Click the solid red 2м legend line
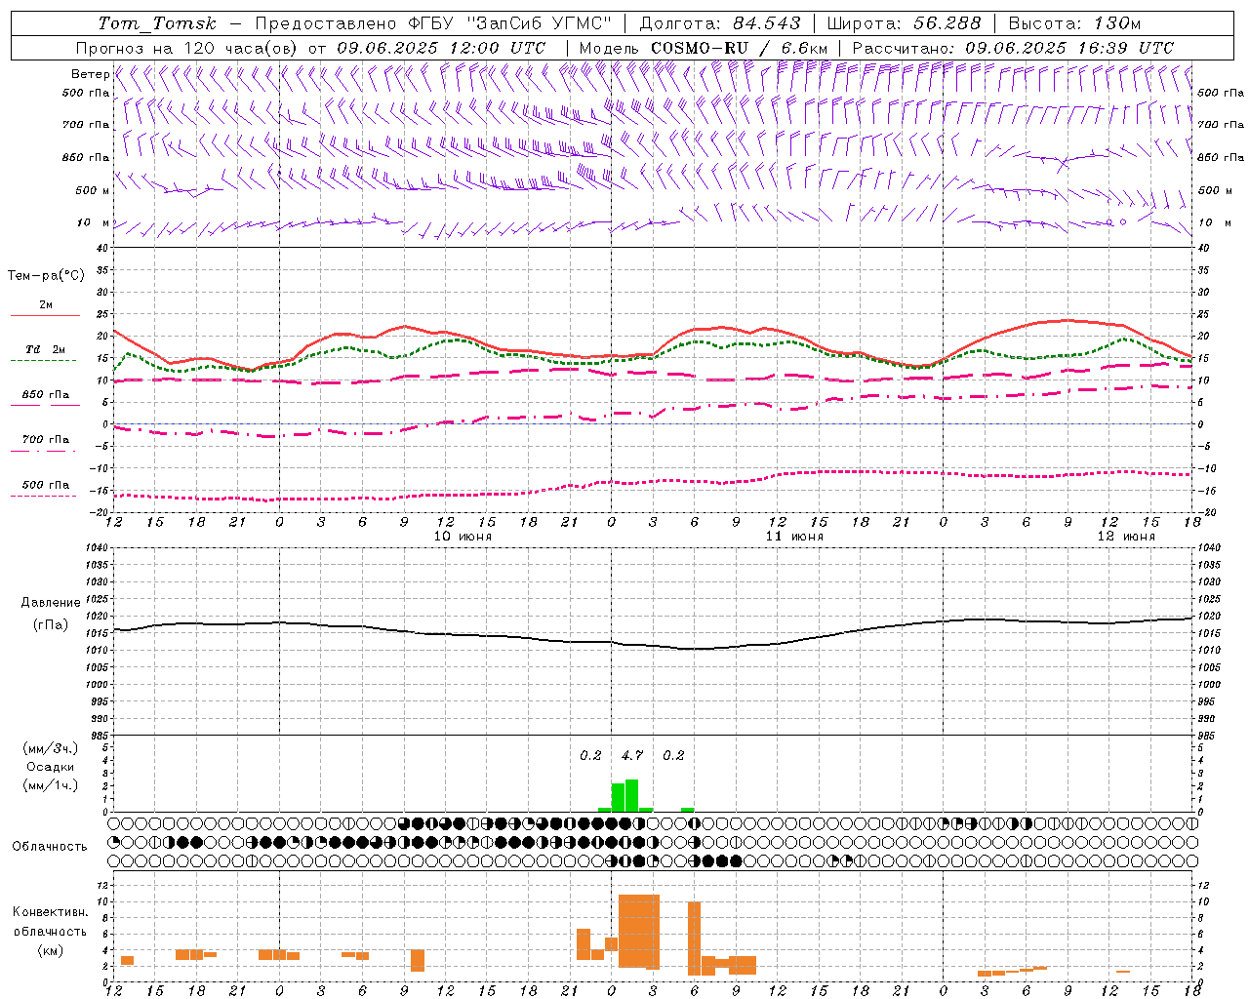 45,315
